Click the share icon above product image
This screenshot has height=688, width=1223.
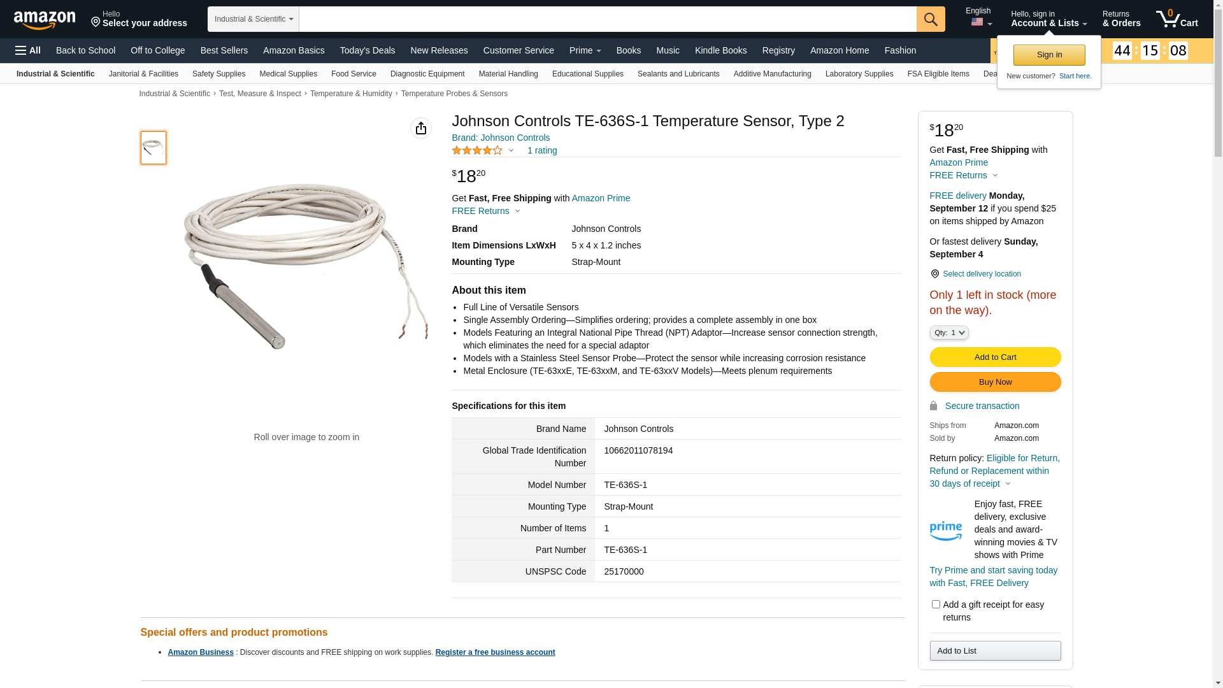[421, 128]
